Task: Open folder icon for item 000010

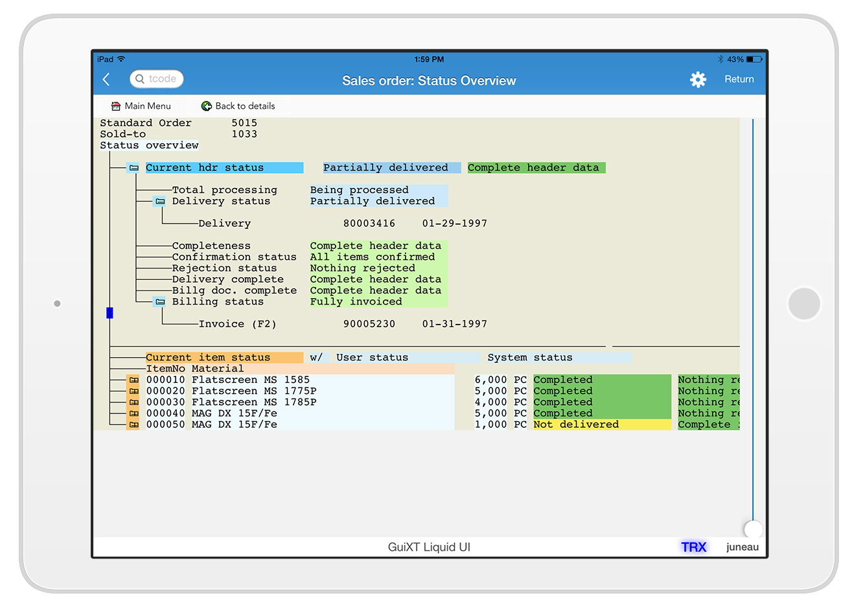Action: (133, 380)
